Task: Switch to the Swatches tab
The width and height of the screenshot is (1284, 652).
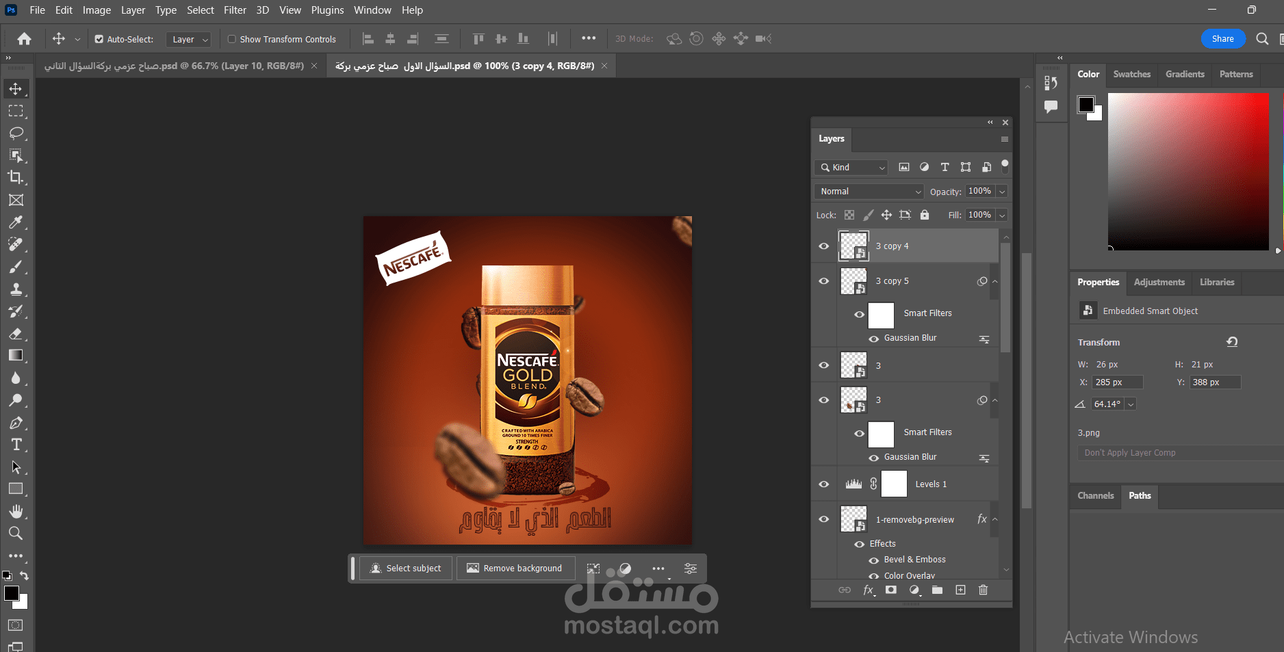Action: 1131,74
